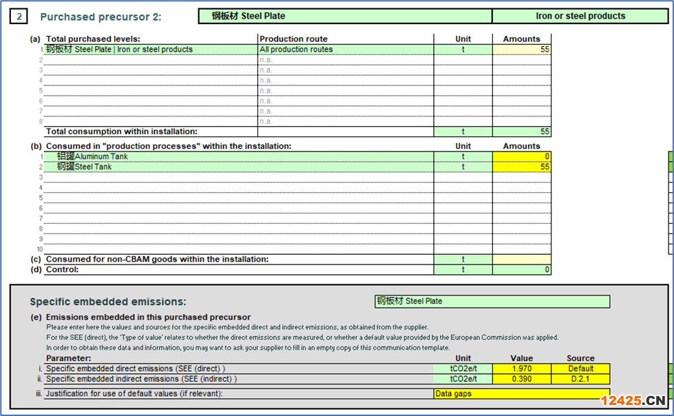The height and width of the screenshot is (416, 674).
Task: Click purchased amount 55 in row 1
Action: coord(521,50)
